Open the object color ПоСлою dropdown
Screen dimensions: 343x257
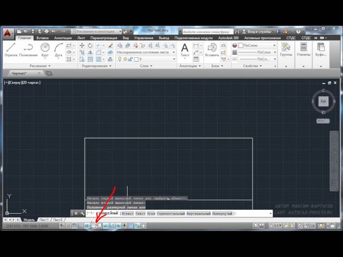tap(257, 45)
